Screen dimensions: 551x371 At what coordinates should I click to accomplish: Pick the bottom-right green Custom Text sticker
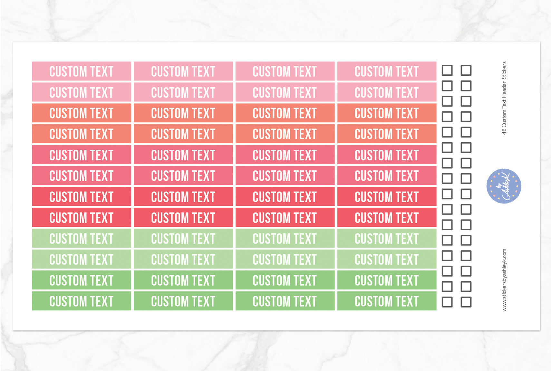click(387, 301)
